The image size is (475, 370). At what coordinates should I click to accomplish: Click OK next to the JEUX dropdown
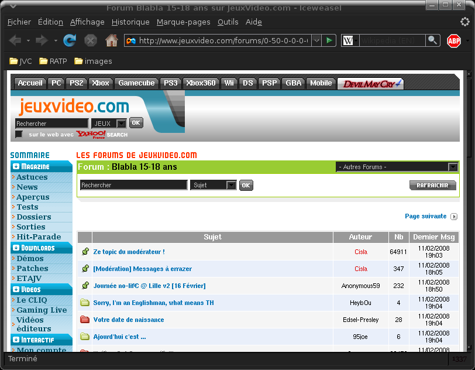tap(136, 123)
